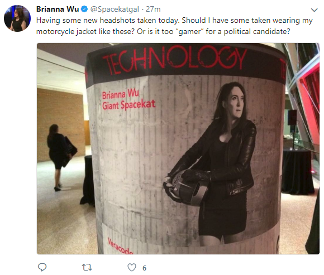Click the reply speech bubble icon
The height and width of the screenshot is (275, 324).
point(42,267)
